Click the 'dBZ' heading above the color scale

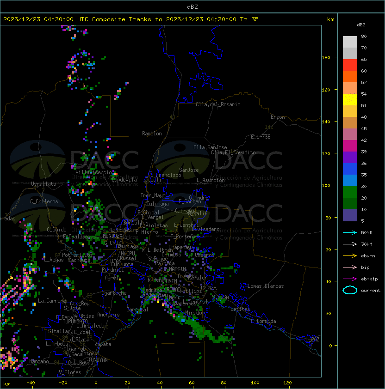361,25
